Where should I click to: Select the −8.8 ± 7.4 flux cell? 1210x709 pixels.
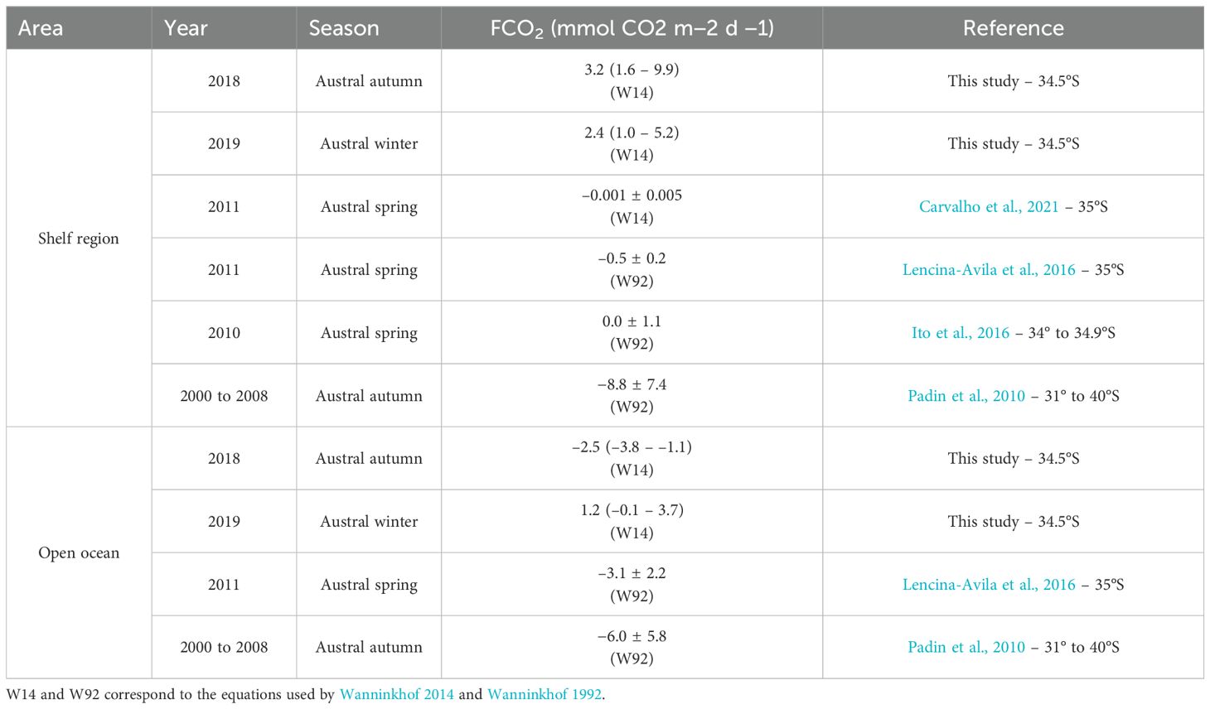632,385
